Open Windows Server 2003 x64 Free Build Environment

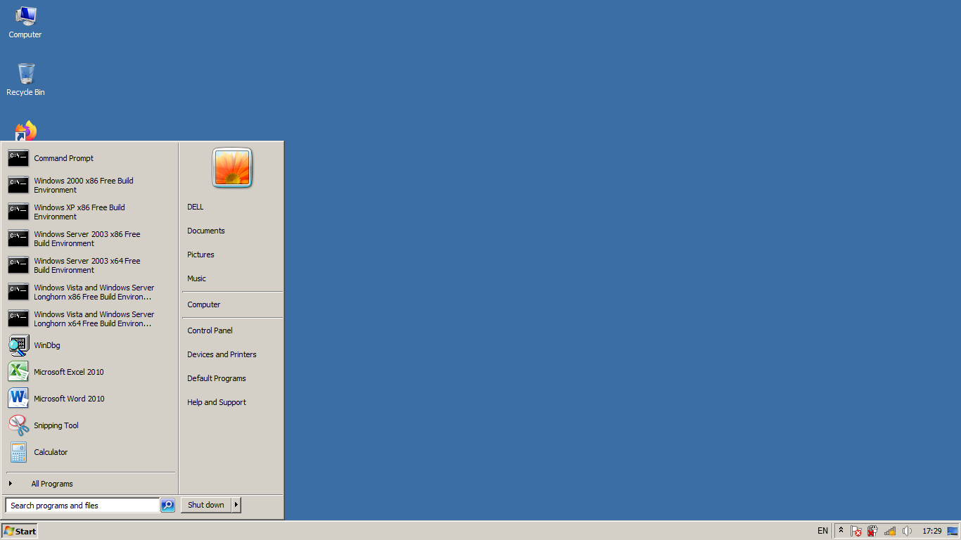[91, 265]
